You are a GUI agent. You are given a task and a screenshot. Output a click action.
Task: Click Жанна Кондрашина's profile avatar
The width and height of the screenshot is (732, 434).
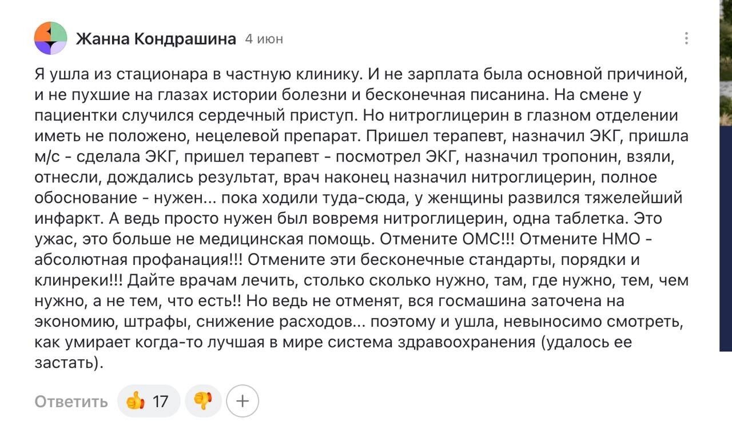tap(50, 38)
